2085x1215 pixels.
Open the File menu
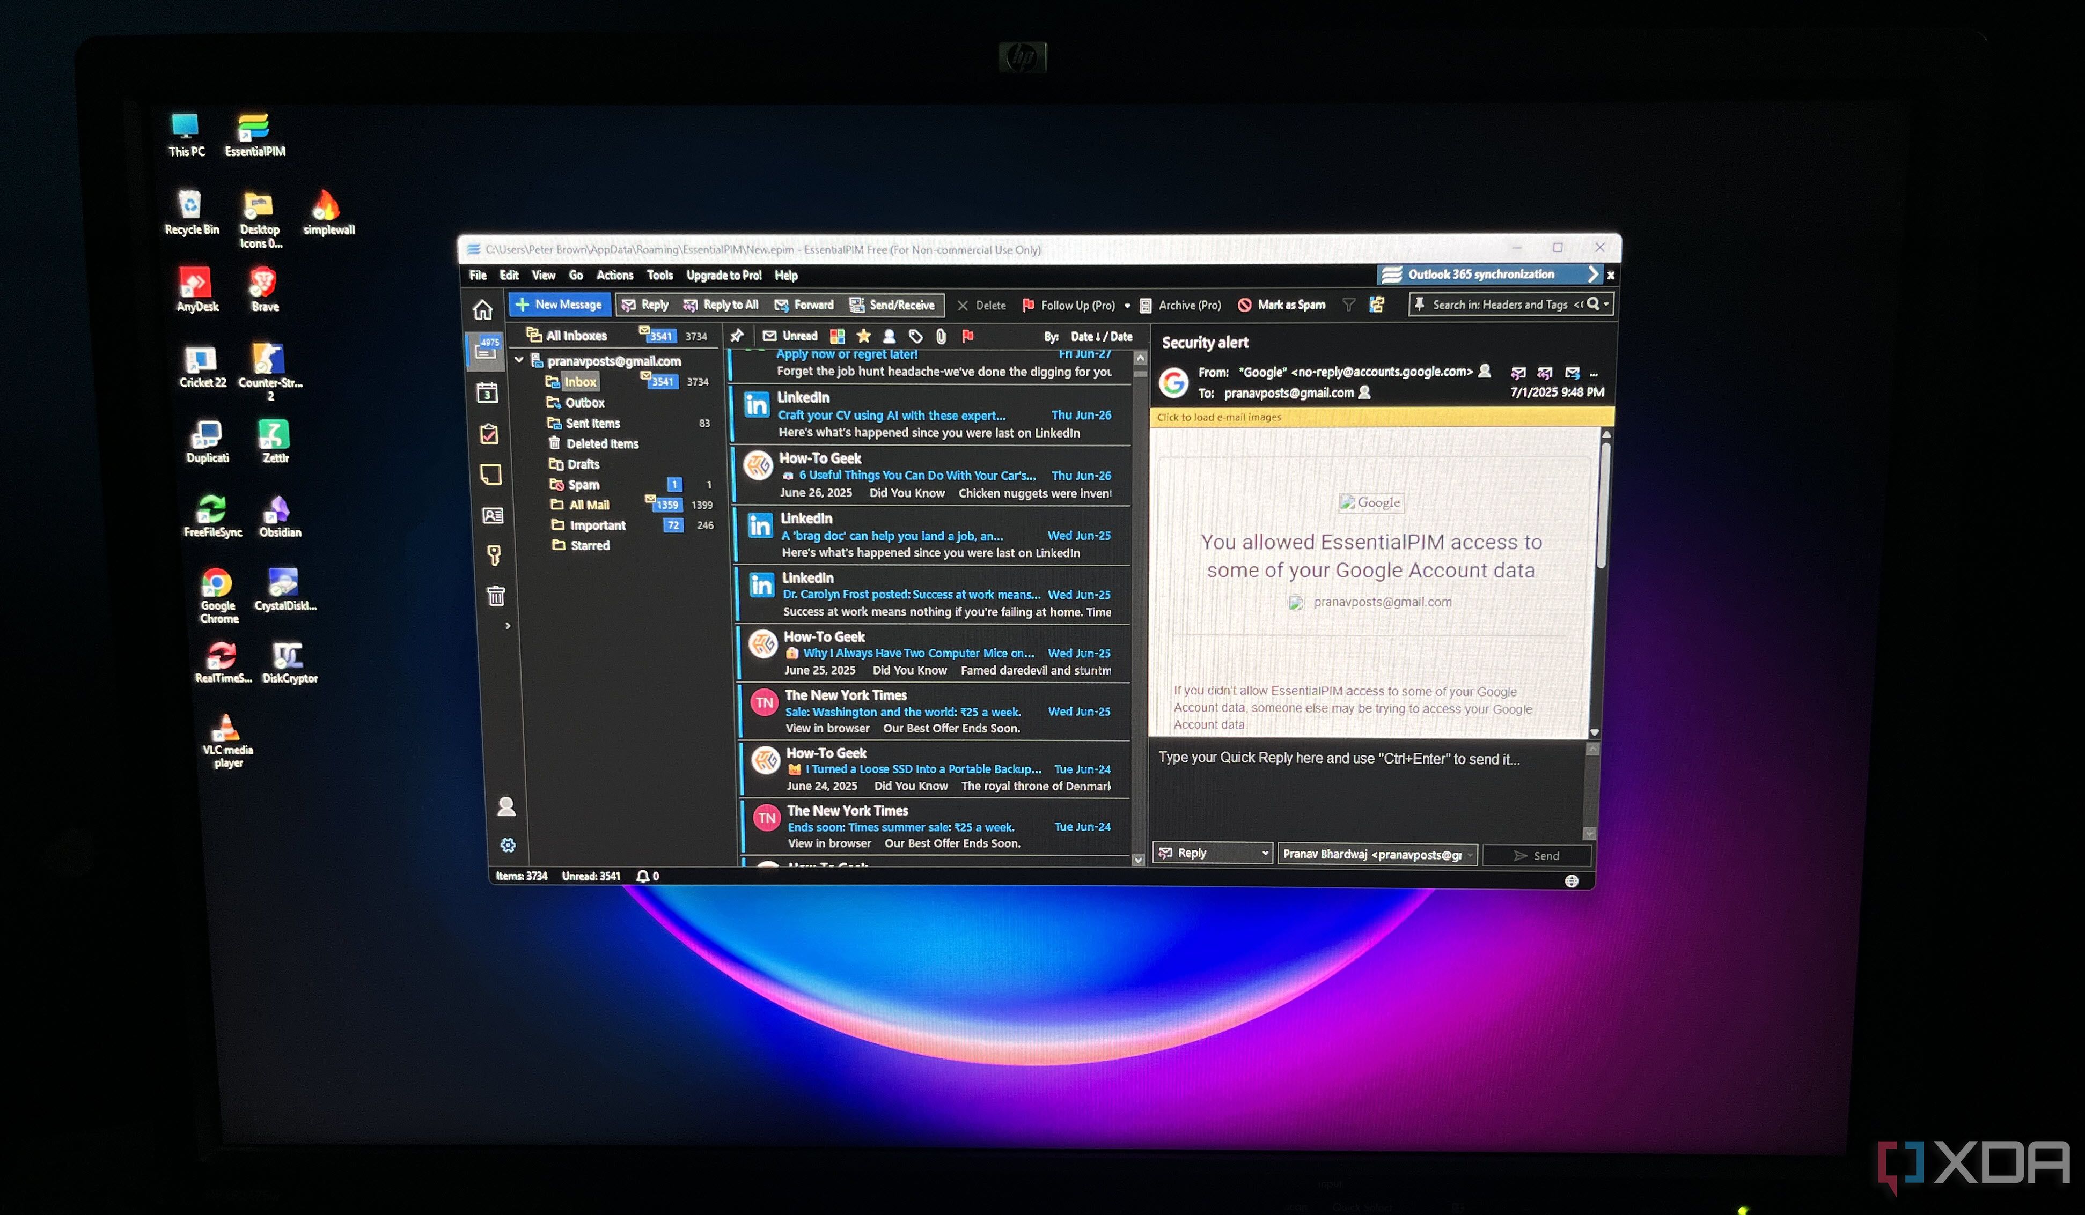pyautogui.click(x=478, y=276)
